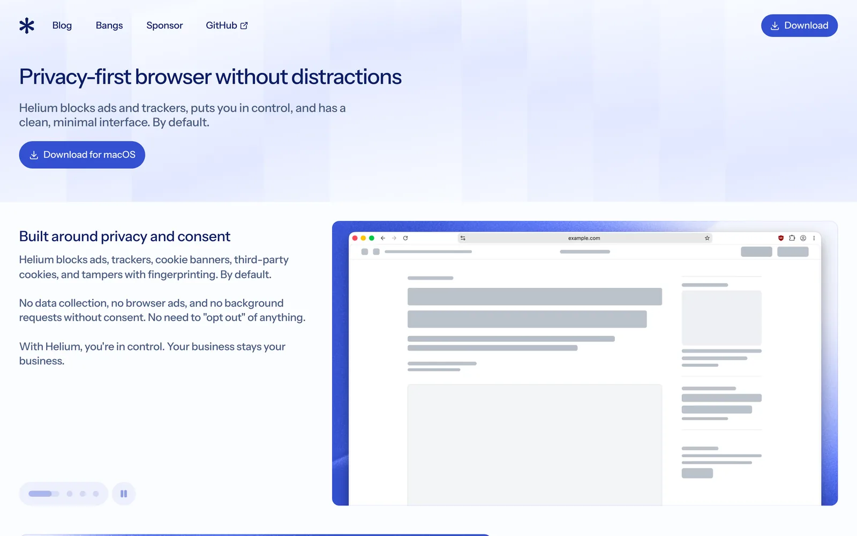Pause the feature carousel autoplay
This screenshot has width=857, height=536.
point(124,494)
